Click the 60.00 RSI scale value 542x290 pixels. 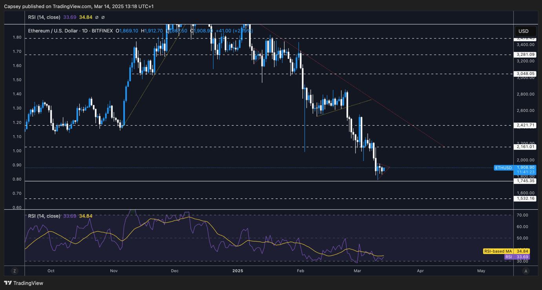tap(522, 227)
